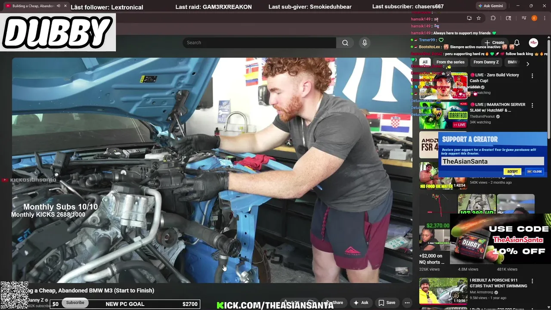Viewport: 551px width, 310px height.
Task: Open Chrome three-dot menu
Action: coord(544,18)
